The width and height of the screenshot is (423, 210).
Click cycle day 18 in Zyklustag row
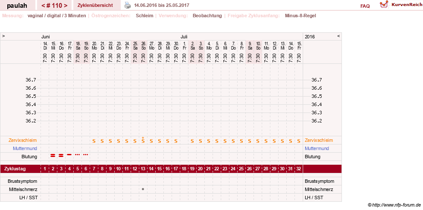(x=184, y=169)
